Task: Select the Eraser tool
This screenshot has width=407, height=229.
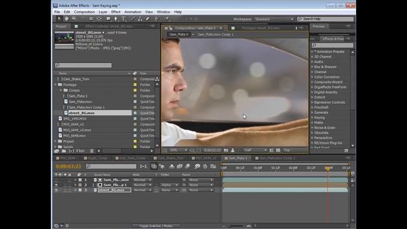Action: click(x=148, y=18)
